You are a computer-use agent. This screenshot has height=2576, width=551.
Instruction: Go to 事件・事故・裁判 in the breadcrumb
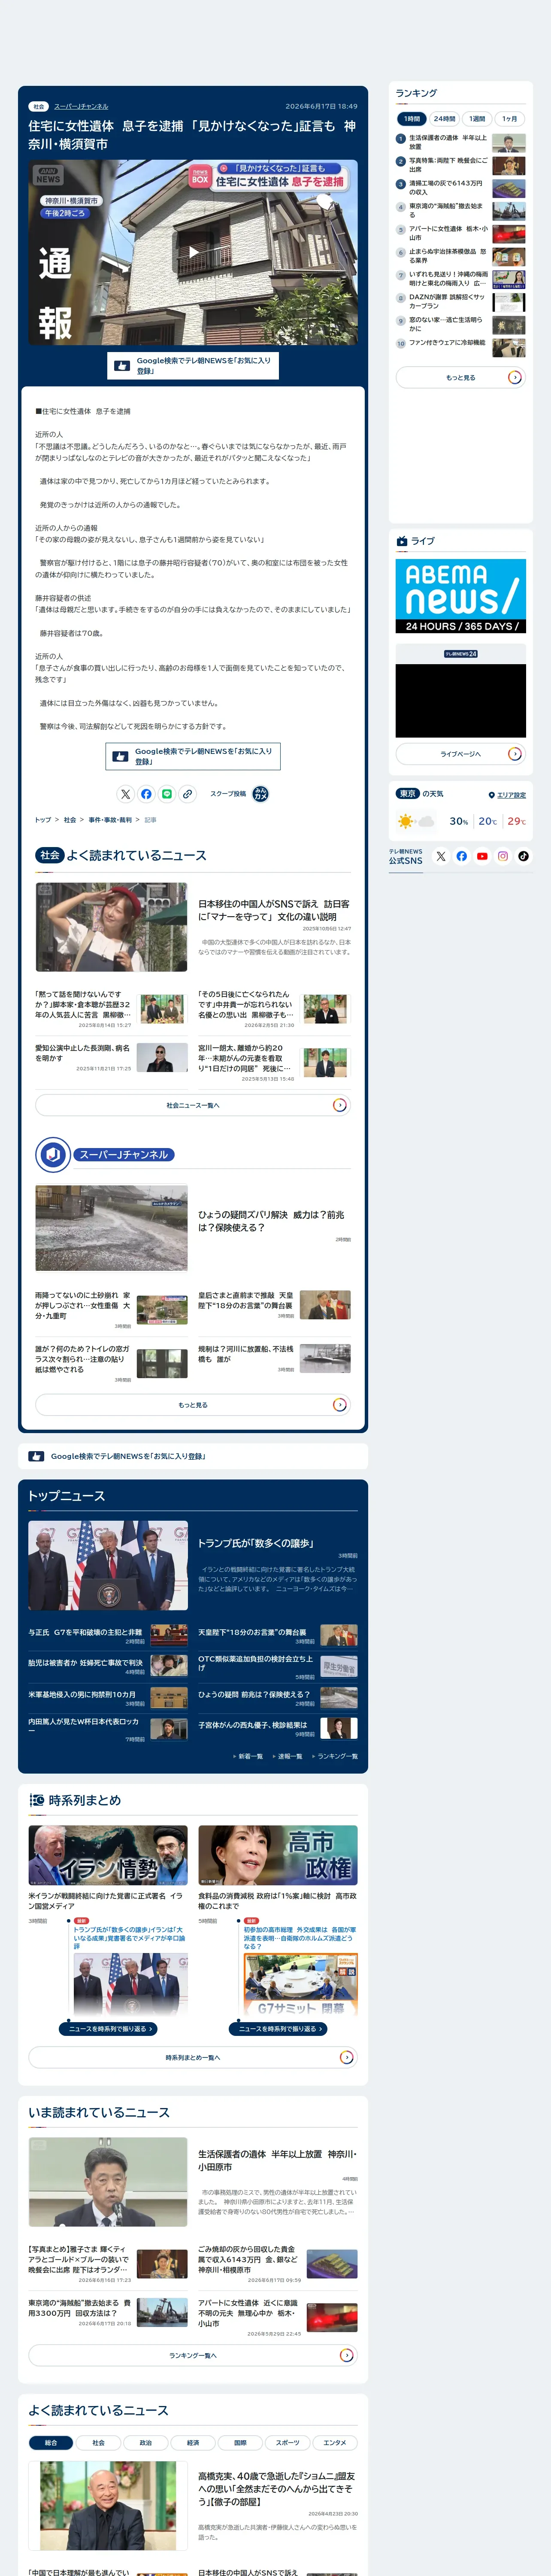pyautogui.click(x=109, y=820)
